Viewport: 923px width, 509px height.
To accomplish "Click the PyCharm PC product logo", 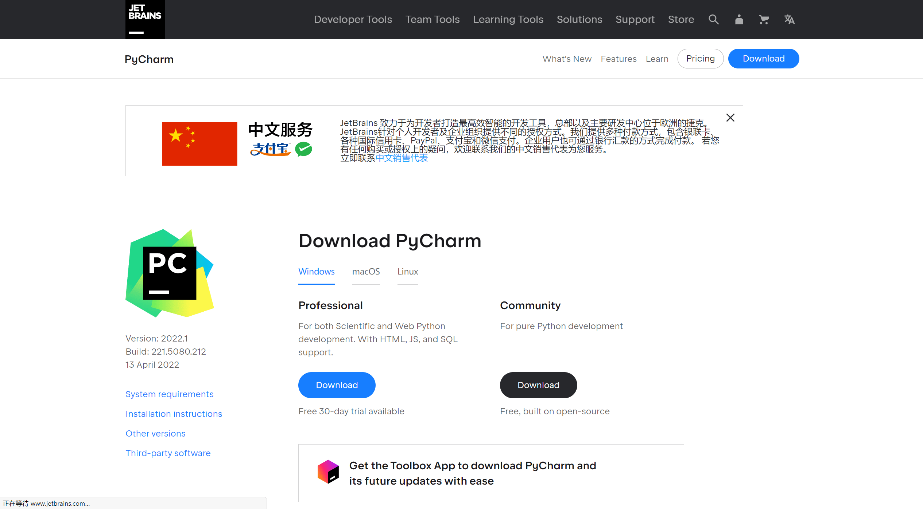I will 170,273.
